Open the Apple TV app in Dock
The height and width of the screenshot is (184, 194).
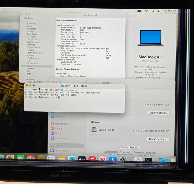tap(82, 159)
